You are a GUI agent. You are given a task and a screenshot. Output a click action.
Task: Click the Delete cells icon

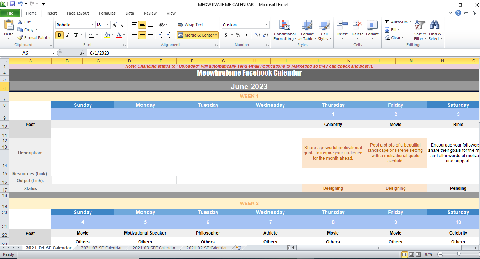(x=357, y=25)
